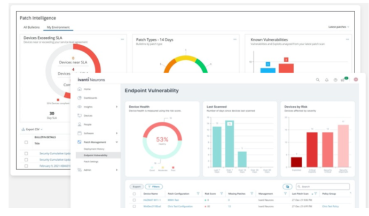Click the help question mark icon
Image resolution: width=369 pixels, height=216 pixels.
tap(335, 80)
